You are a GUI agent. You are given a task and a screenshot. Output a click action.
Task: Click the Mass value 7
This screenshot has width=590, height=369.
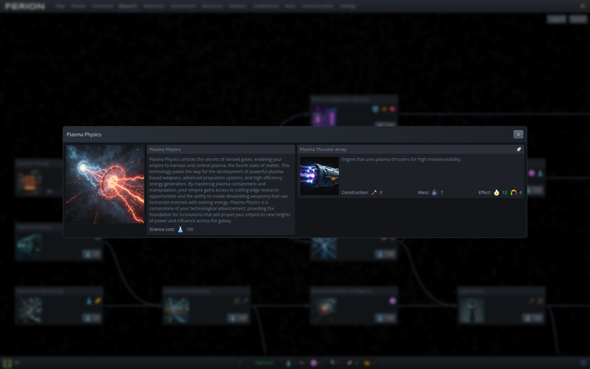pos(441,193)
